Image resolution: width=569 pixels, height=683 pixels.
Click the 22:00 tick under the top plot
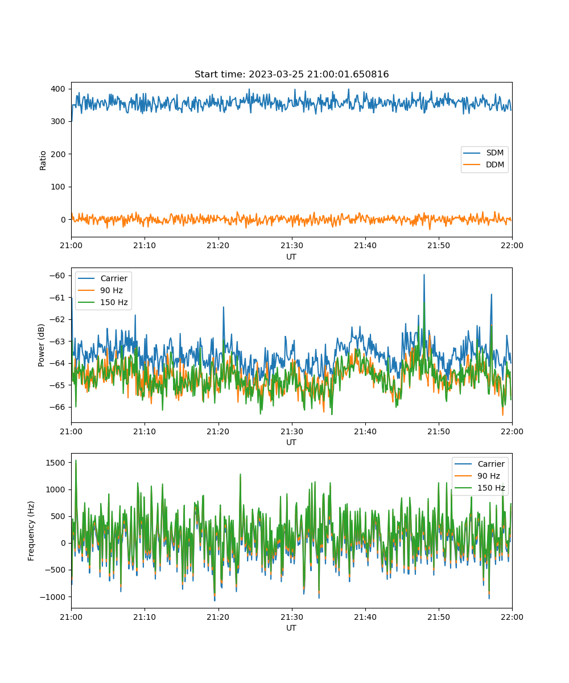pyautogui.click(x=512, y=245)
